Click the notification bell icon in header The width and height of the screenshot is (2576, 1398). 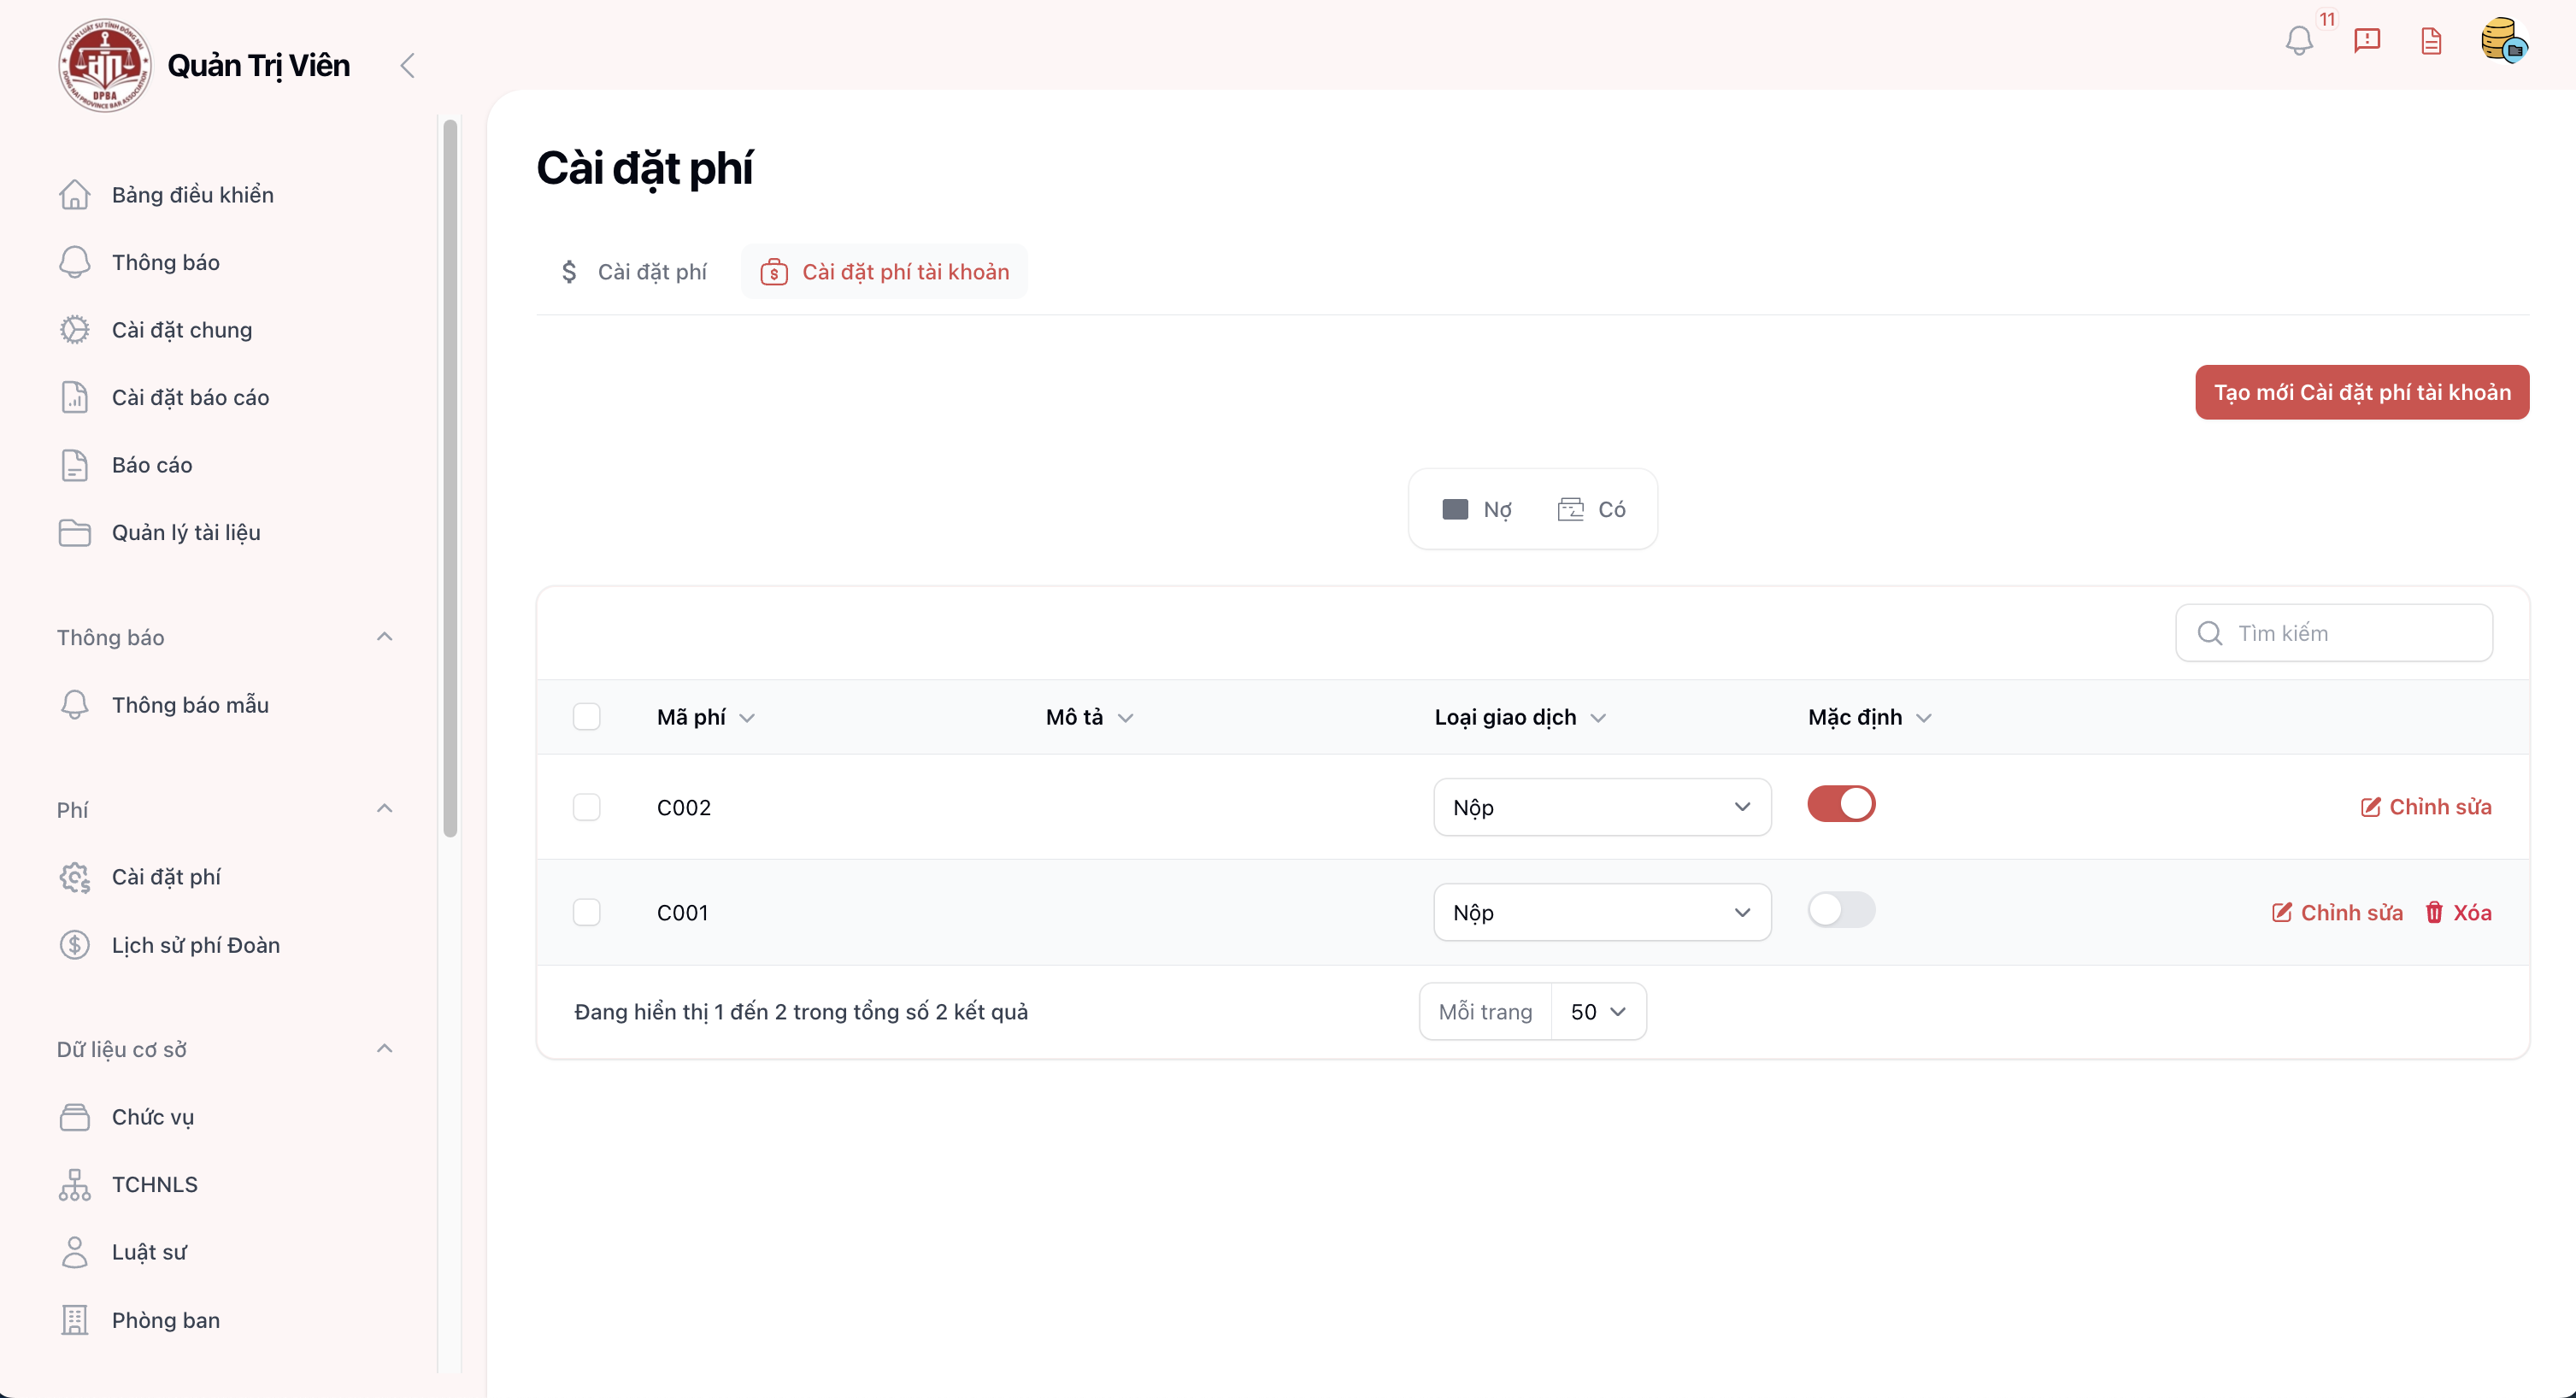[x=2298, y=41]
